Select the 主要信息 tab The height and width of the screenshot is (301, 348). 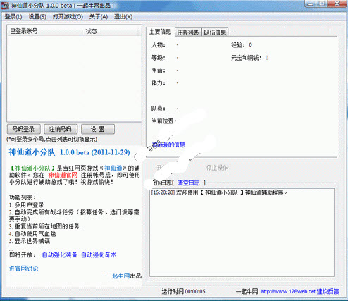[161, 32]
